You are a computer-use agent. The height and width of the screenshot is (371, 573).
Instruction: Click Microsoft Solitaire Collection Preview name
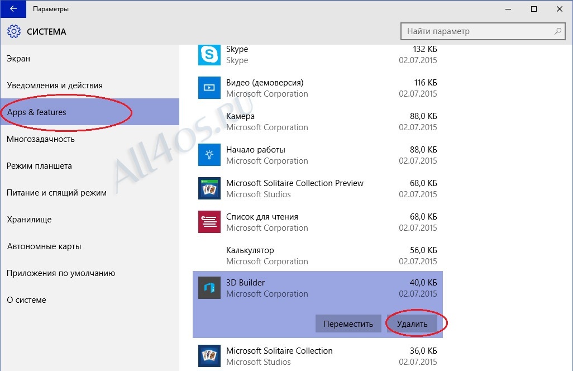pyautogui.click(x=295, y=183)
